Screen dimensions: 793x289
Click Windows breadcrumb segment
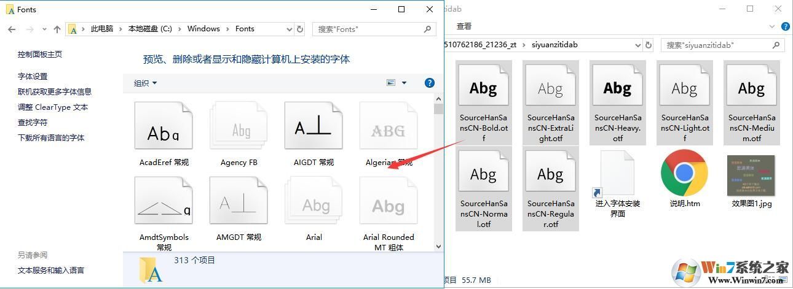pyautogui.click(x=203, y=29)
